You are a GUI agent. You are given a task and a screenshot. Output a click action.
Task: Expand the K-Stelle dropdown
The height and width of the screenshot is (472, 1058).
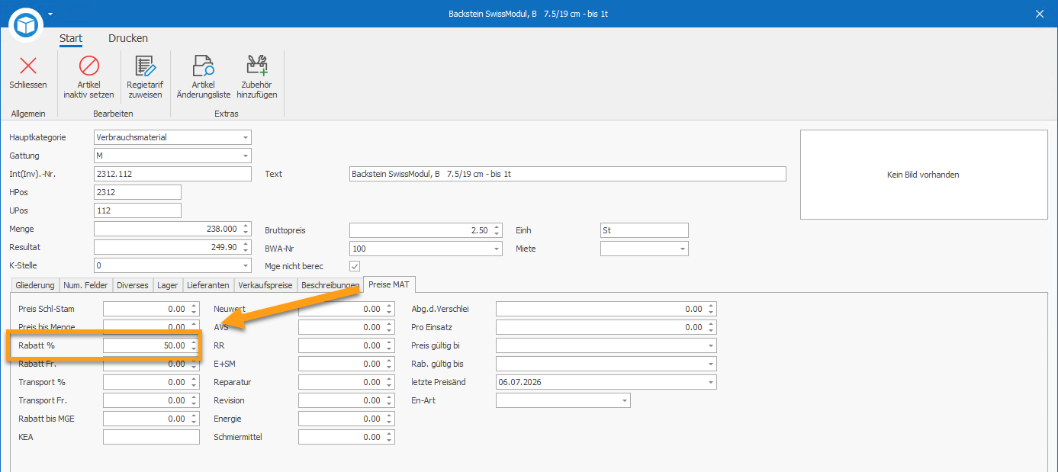(245, 265)
